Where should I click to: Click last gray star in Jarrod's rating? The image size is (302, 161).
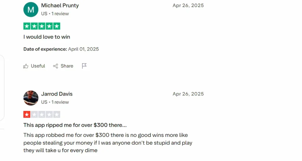(x=57, y=115)
